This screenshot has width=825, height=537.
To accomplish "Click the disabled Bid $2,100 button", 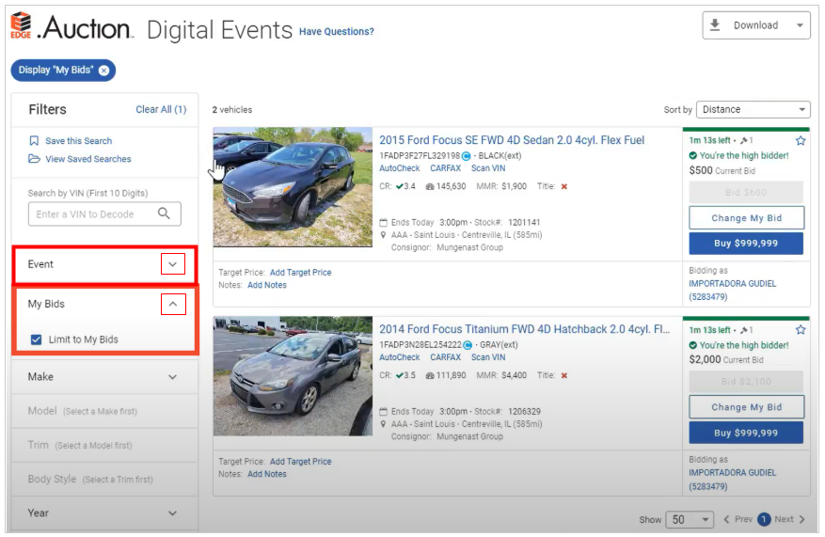I will (746, 381).
